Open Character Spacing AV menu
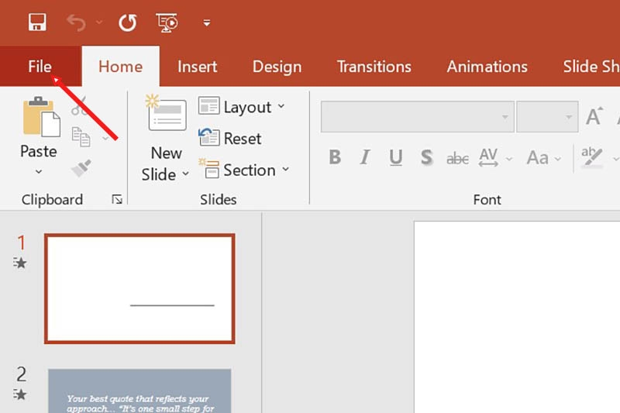Viewport: 620px width, 413px height. [494, 157]
